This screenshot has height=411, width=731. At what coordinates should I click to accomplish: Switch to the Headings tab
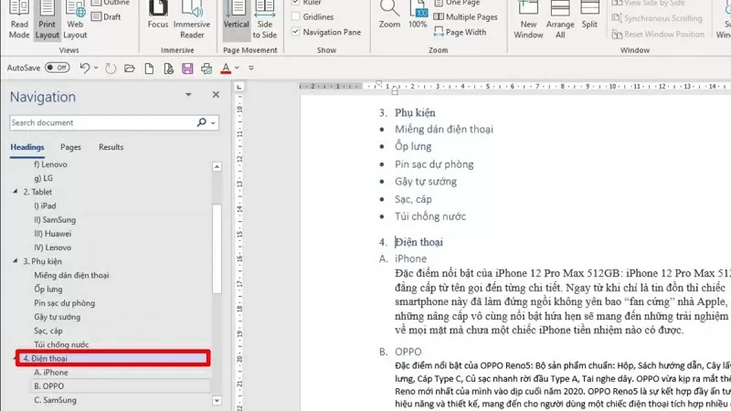[27, 147]
